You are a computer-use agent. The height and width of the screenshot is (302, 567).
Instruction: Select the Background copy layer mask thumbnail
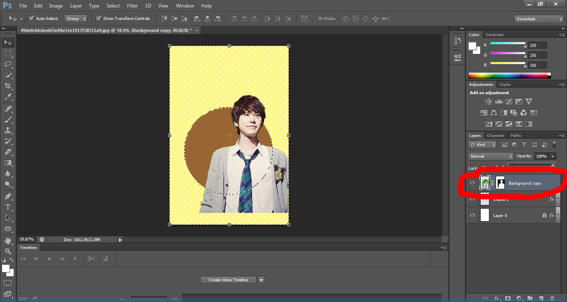click(501, 183)
